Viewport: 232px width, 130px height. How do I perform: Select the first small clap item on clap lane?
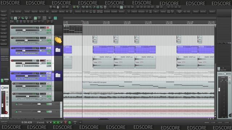(x=95, y=39)
